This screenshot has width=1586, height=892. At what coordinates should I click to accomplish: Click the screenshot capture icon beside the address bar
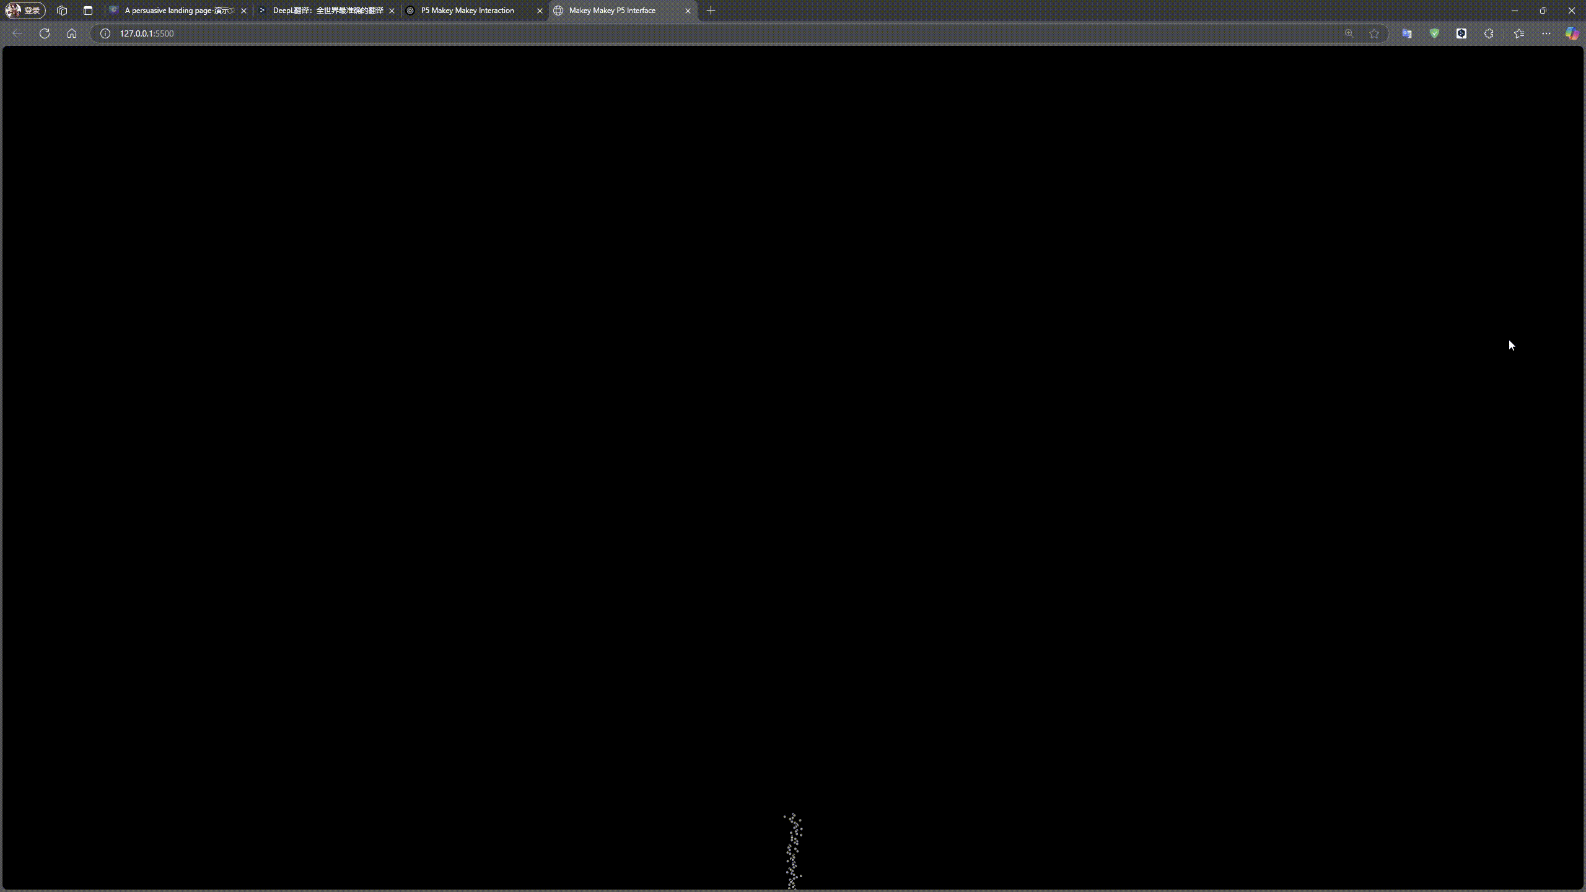tap(1407, 33)
